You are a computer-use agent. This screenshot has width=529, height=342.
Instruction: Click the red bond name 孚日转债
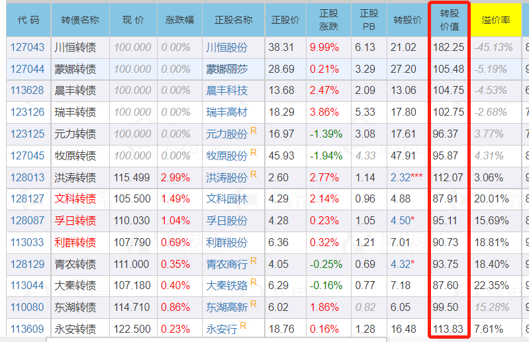click(x=75, y=221)
